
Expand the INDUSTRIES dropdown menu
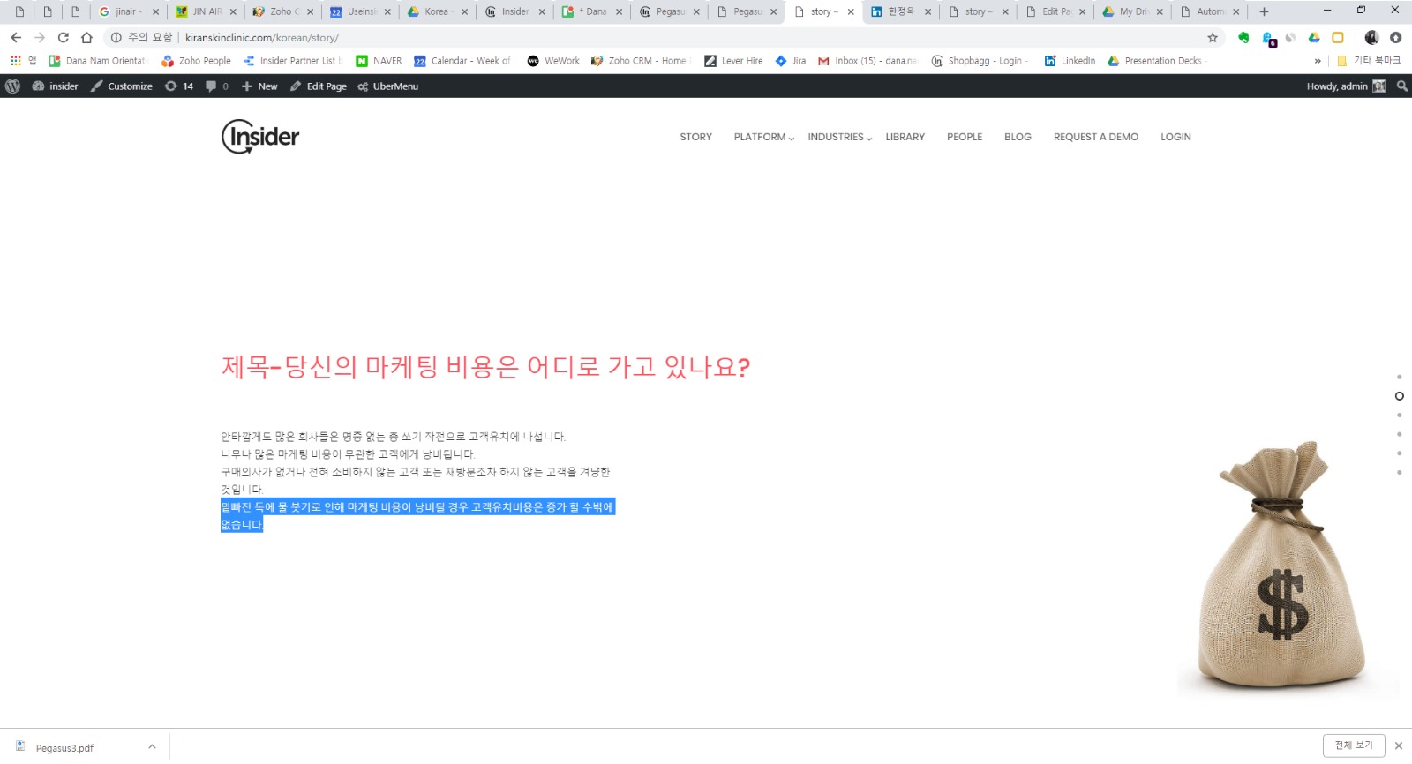pos(839,137)
